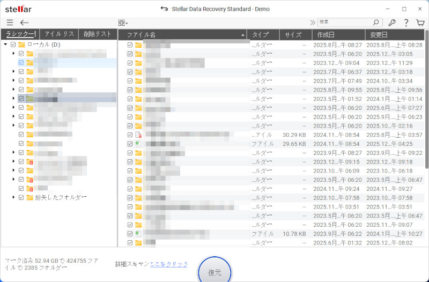Uncheck the 10.78 KB file row
Image resolution: width=429 pixels, height=282 pixels.
[x=130, y=234]
